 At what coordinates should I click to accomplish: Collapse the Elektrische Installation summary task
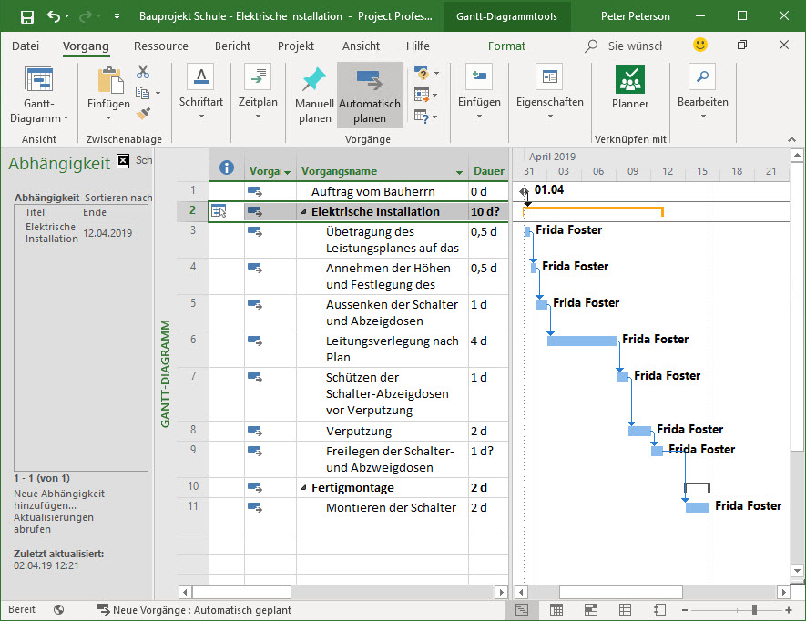coord(303,212)
